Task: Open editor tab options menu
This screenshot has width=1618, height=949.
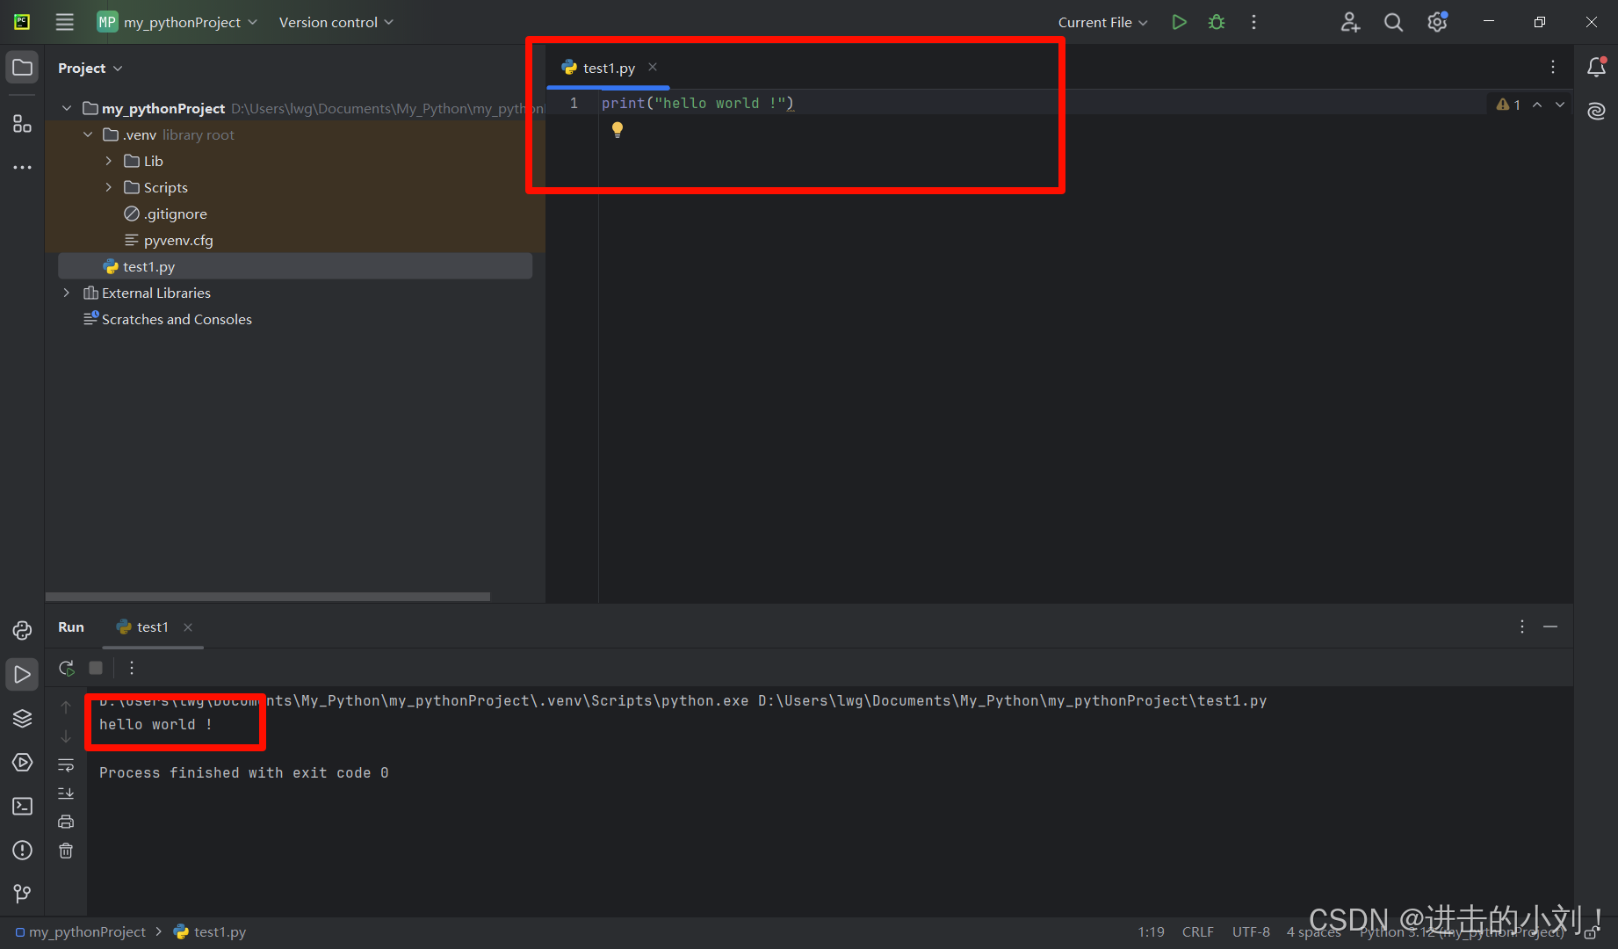Action: [x=1553, y=68]
